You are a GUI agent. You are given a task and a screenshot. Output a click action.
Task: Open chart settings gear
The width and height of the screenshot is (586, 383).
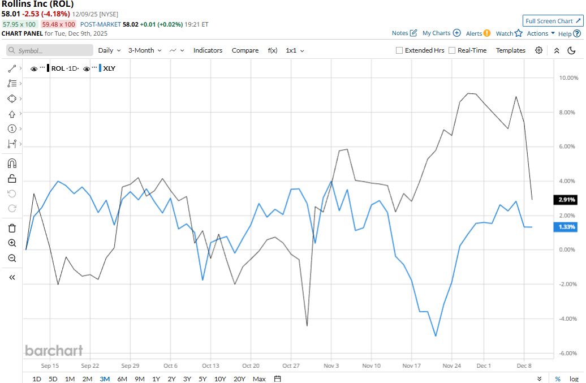[538, 50]
